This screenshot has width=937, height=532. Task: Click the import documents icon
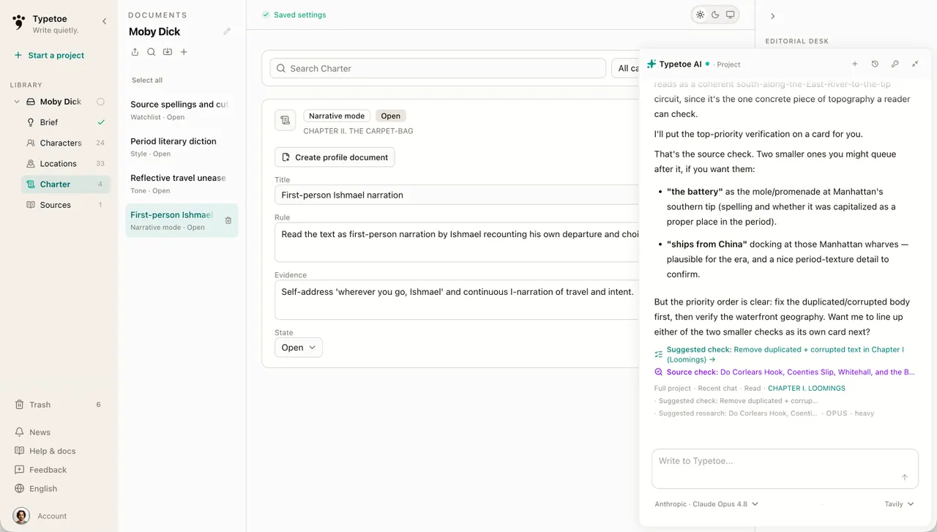168,52
